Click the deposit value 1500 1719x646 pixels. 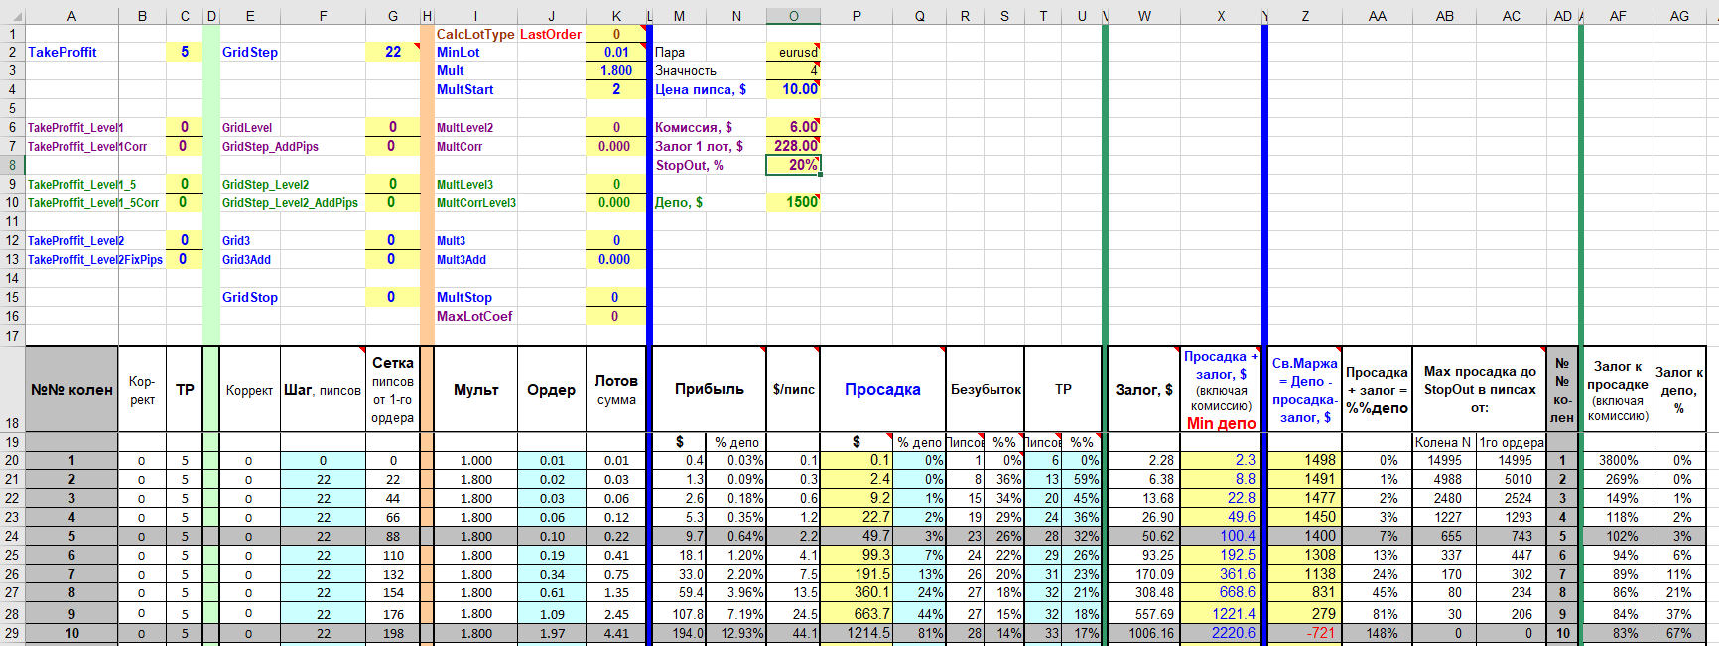793,202
